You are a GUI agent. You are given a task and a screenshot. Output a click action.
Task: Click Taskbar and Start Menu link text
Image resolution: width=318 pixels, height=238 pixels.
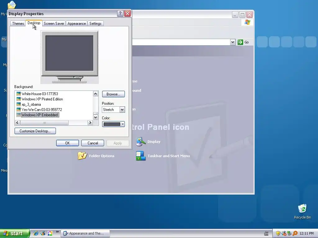pyautogui.click(x=169, y=156)
